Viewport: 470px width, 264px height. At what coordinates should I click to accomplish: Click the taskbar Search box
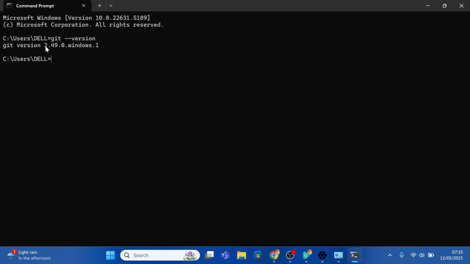click(160, 255)
